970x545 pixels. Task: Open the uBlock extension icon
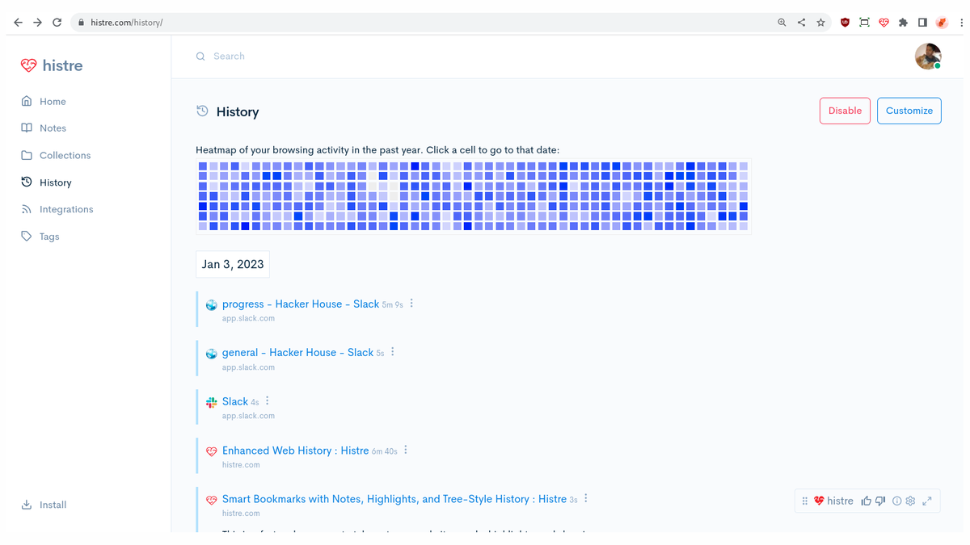(x=845, y=23)
